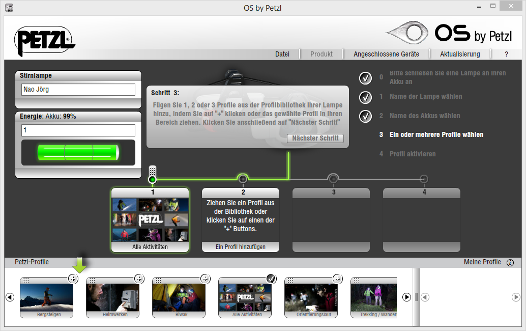
Task: Click the 'Petzl-Profile' library heading
Action: (32, 262)
